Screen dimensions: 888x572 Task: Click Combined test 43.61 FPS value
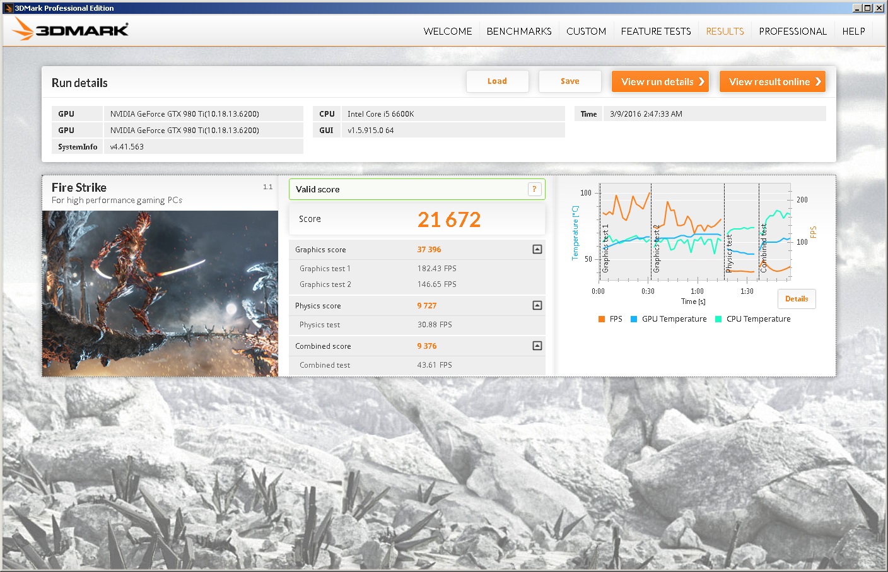[x=435, y=365]
